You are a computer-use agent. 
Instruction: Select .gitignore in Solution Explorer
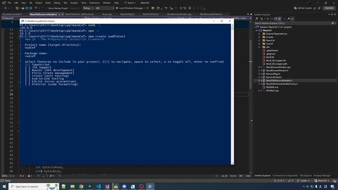click(270, 54)
